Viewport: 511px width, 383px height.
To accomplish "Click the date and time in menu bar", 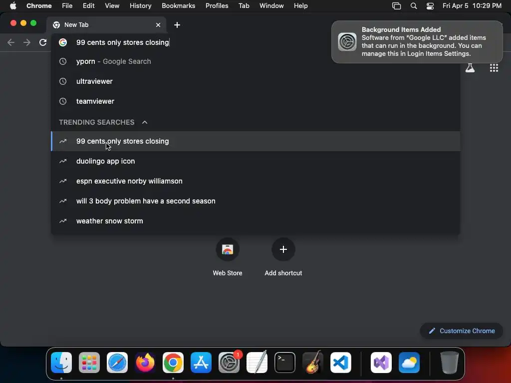I will click(x=472, y=6).
